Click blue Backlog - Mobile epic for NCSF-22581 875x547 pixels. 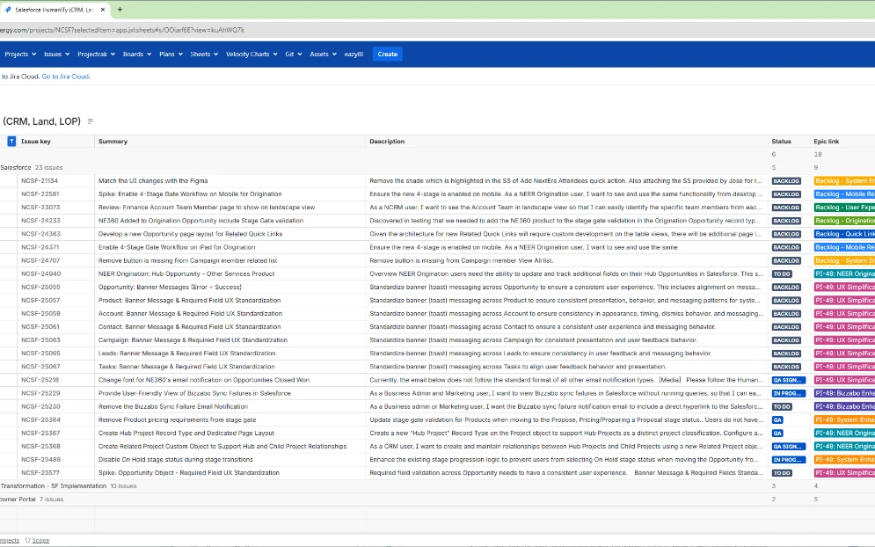tap(844, 194)
